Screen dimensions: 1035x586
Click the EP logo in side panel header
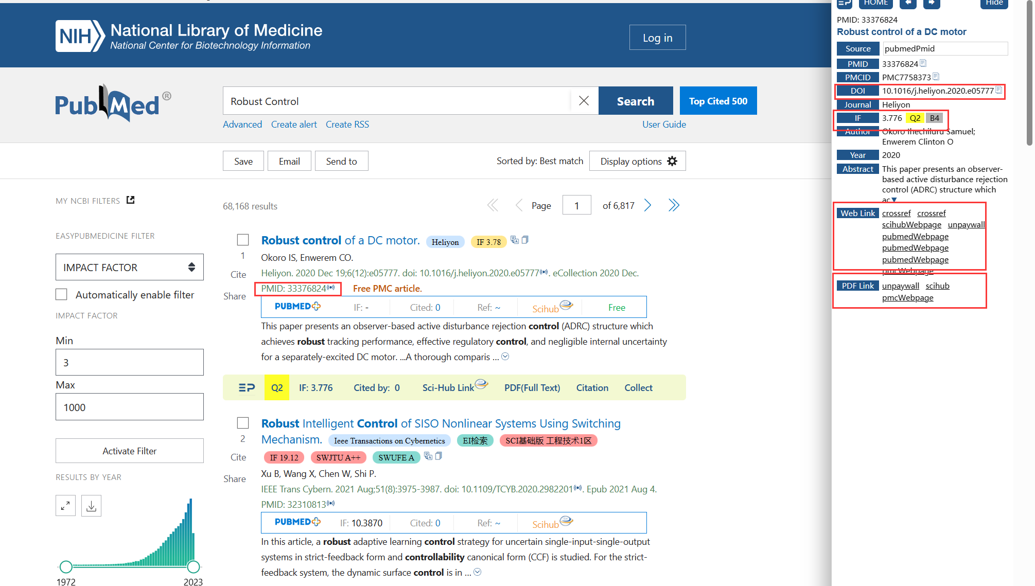[x=845, y=3]
